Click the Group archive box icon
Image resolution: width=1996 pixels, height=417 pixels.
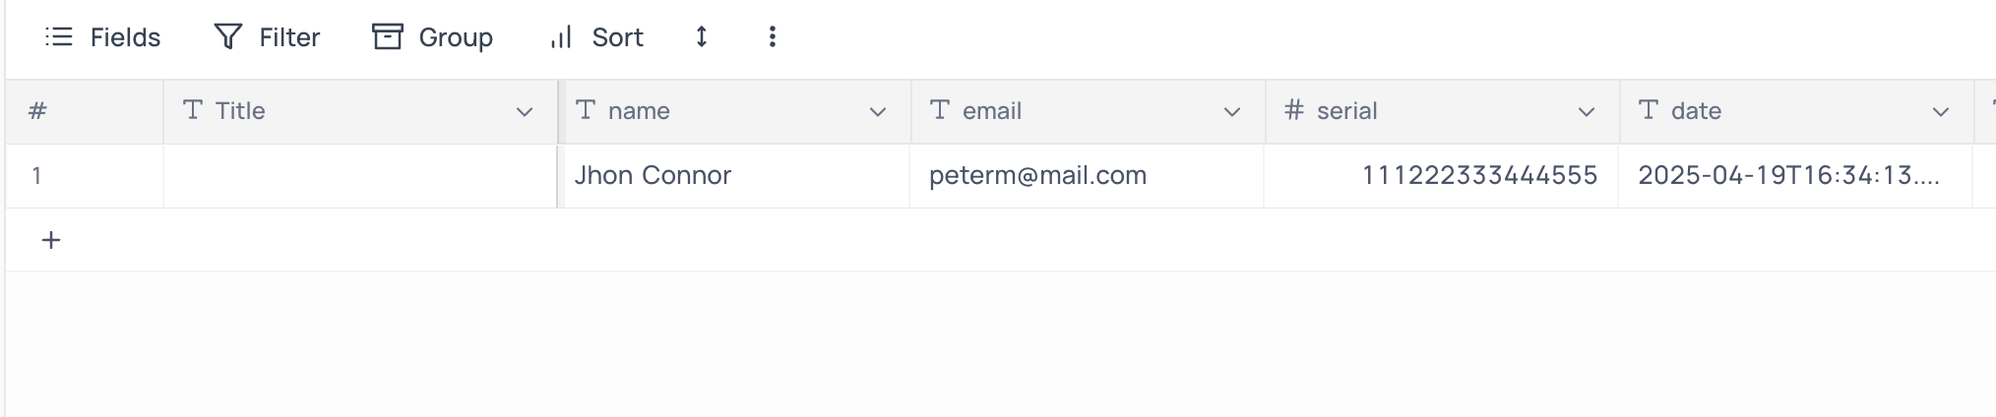[388, 37]
